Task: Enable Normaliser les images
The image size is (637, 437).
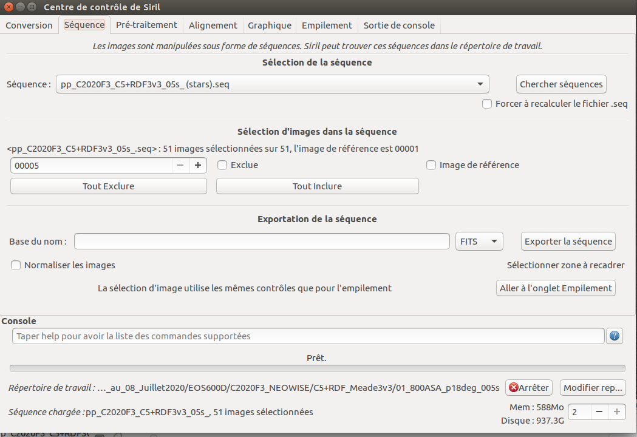Action: pyautogui.click(x=15, y=265)
